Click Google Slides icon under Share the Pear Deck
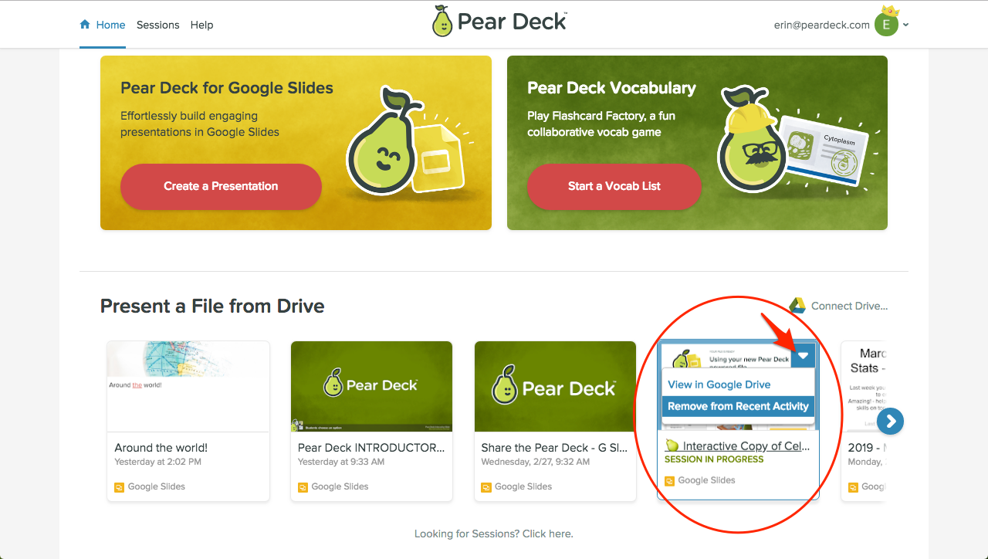 pos(486,487)
